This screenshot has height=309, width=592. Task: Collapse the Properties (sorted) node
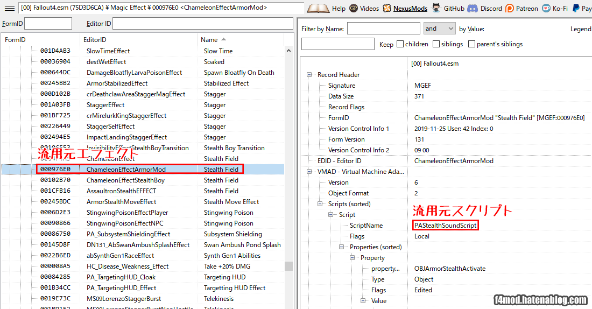click(x=341, y=247)
